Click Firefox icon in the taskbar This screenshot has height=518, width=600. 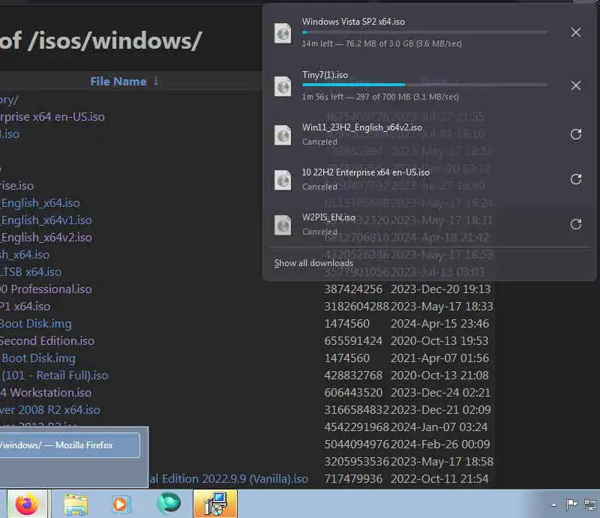[27, 504]
